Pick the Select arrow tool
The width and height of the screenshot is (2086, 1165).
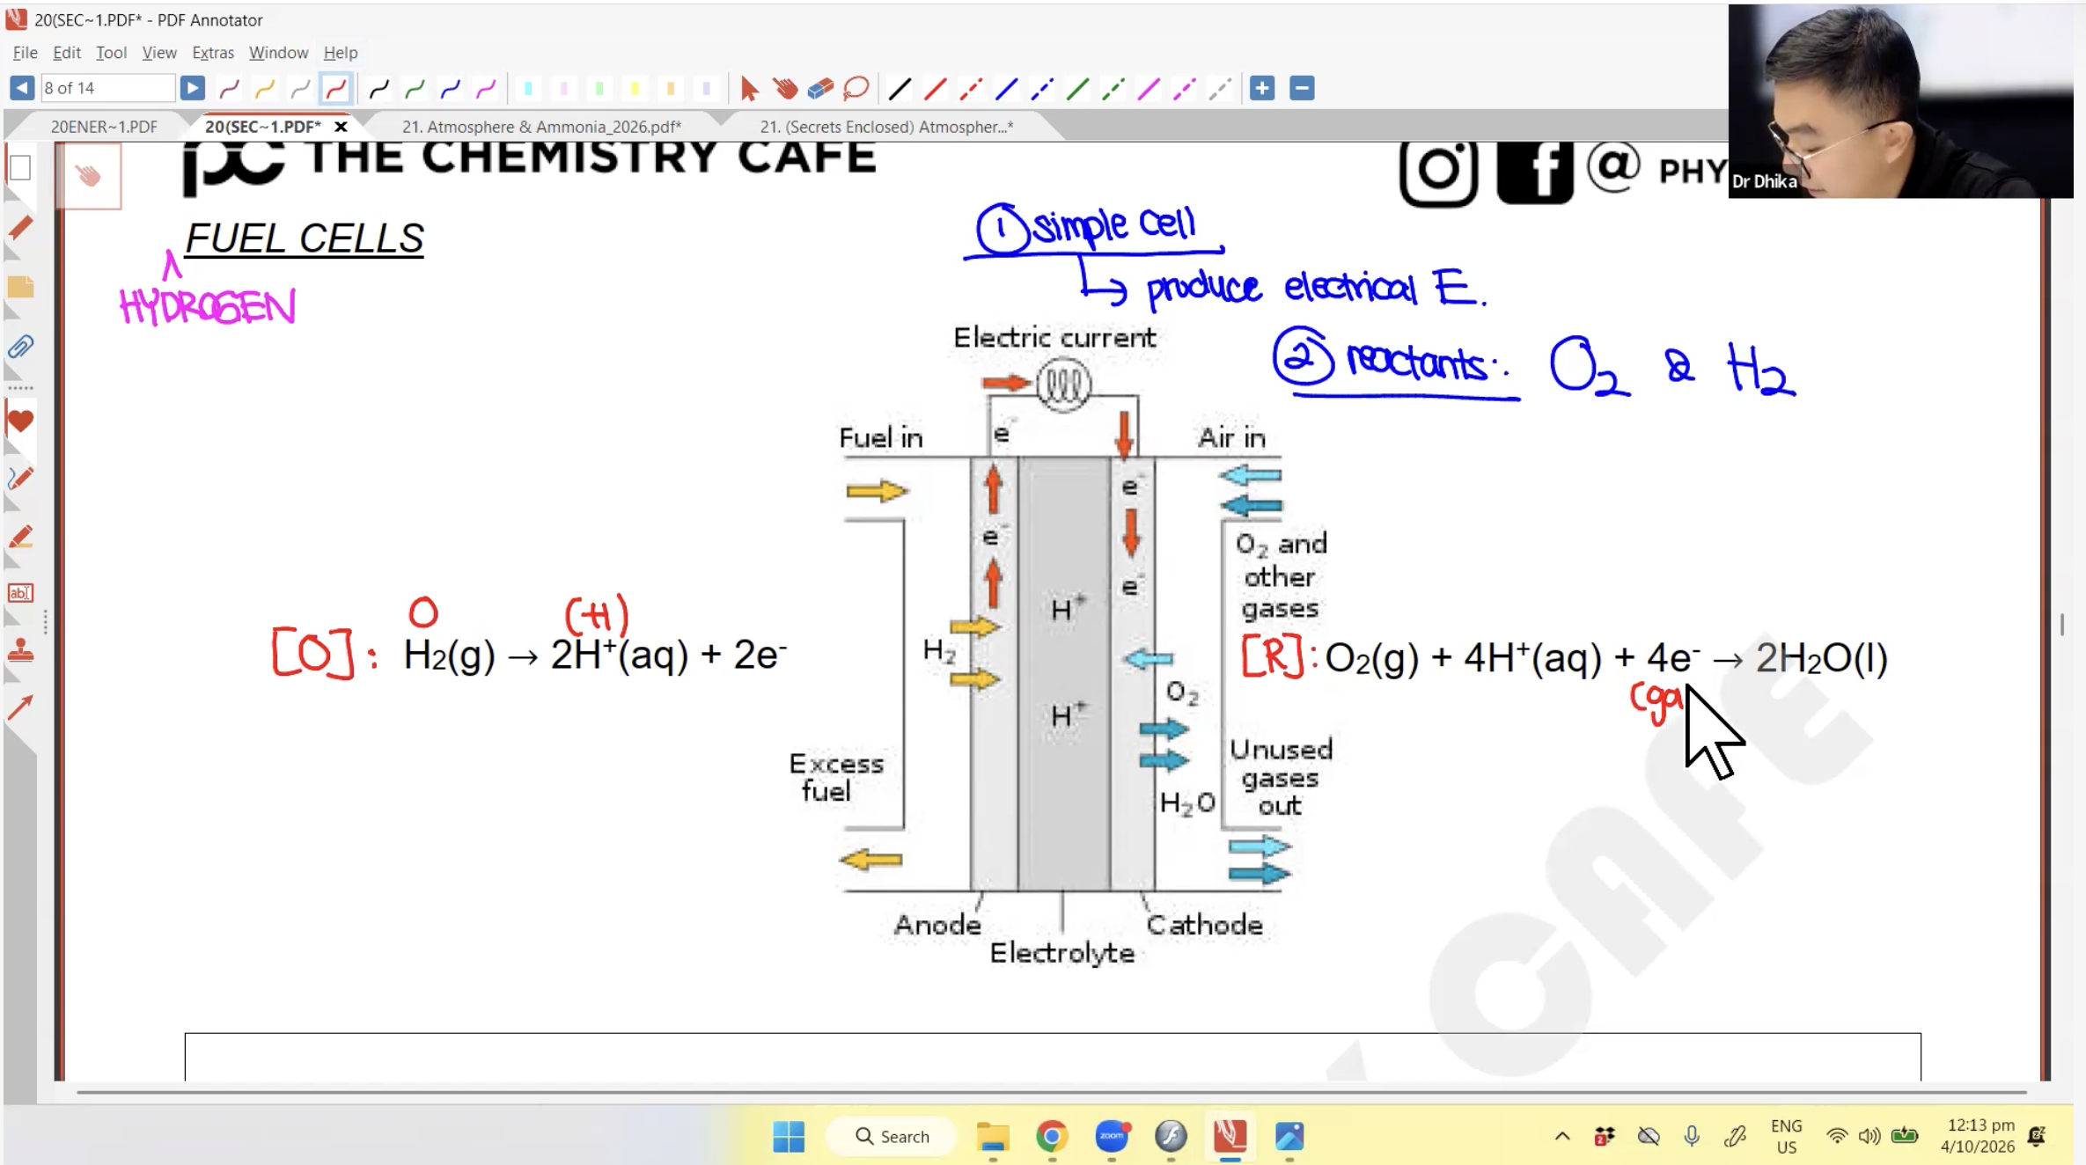(x=749, y=88)
